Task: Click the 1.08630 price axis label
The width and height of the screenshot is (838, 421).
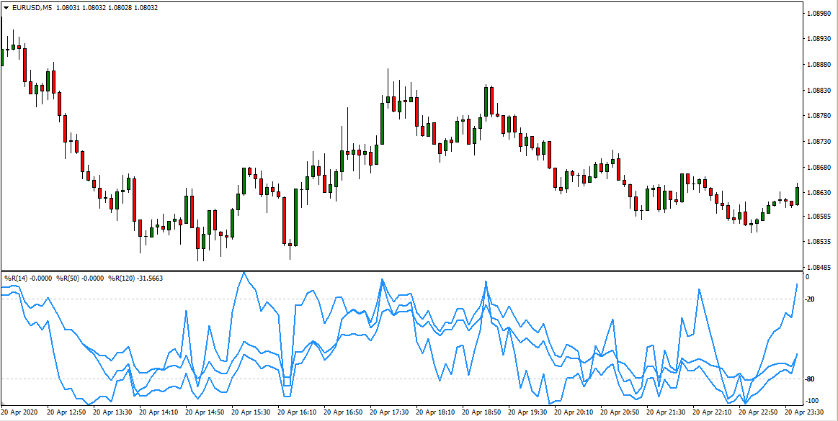Action: pos(820,193)
